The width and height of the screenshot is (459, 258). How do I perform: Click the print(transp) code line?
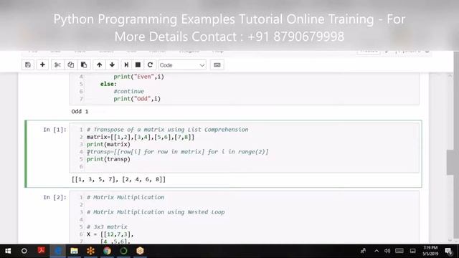tap(108, 159)
